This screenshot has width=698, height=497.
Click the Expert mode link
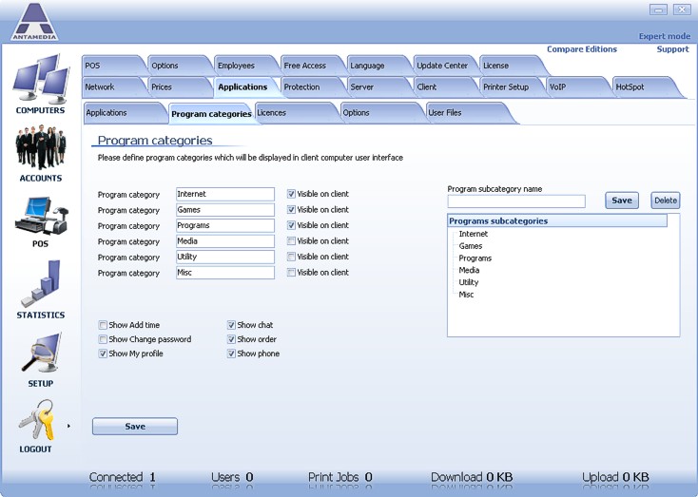pyautogui.click(x=664, y=36)
